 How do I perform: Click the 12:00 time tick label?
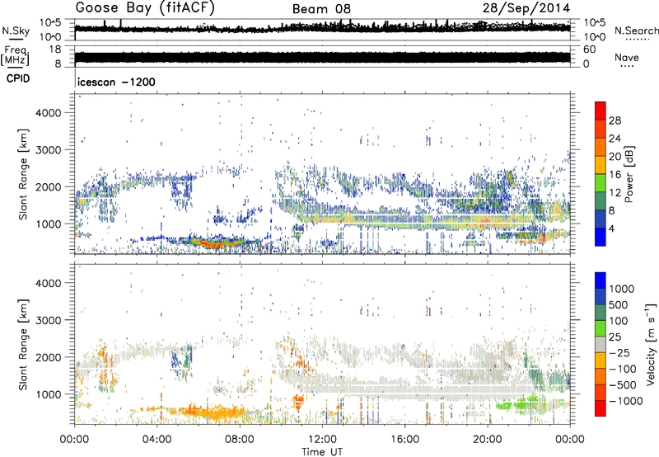click(x=322, y=440)
